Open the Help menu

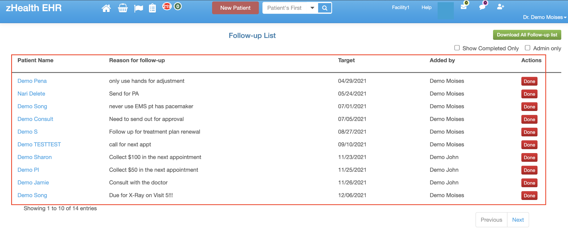pyautogui.click(x=426, y=8)
